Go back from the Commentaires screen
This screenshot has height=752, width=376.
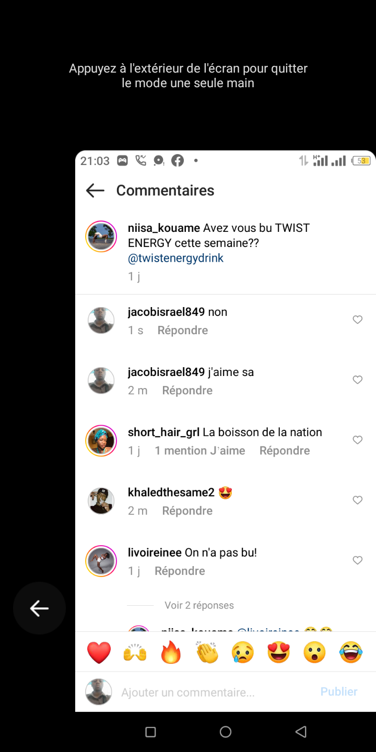(95, 191)
